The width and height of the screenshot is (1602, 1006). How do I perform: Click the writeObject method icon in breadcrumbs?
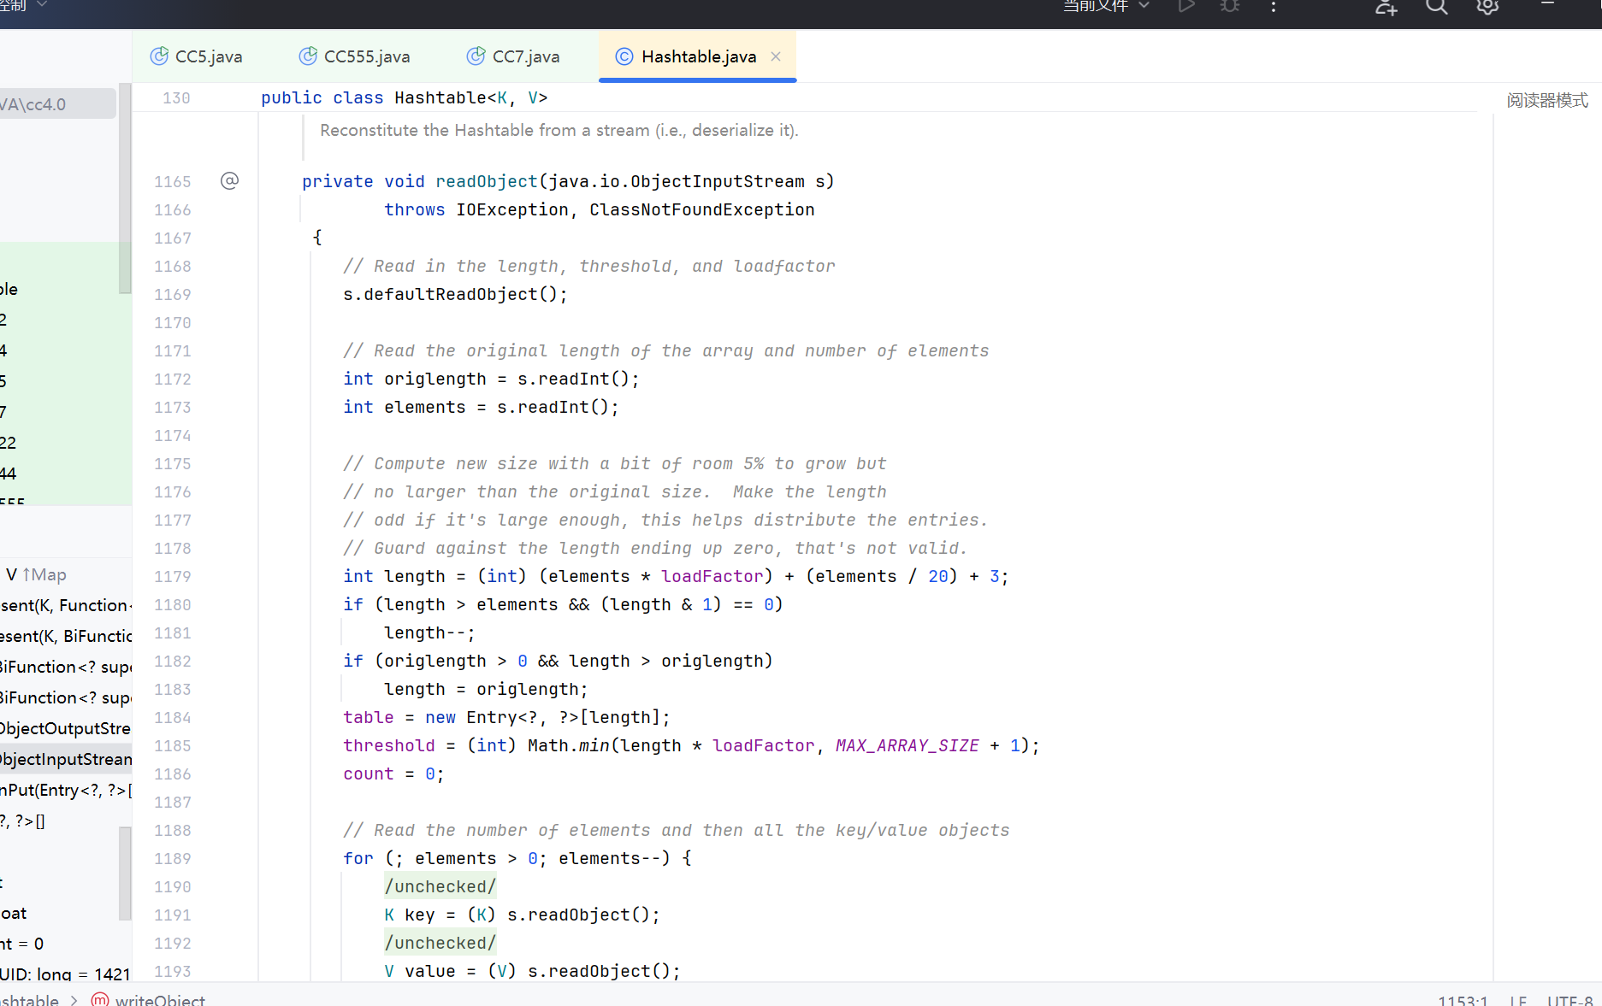pyautogui.click(x=100, y=998)
